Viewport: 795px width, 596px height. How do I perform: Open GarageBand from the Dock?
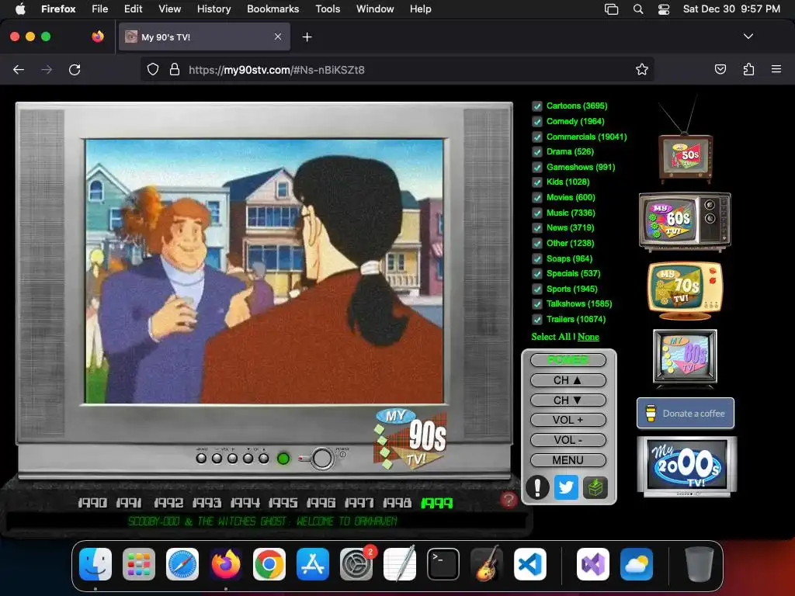tap(487, 564)
